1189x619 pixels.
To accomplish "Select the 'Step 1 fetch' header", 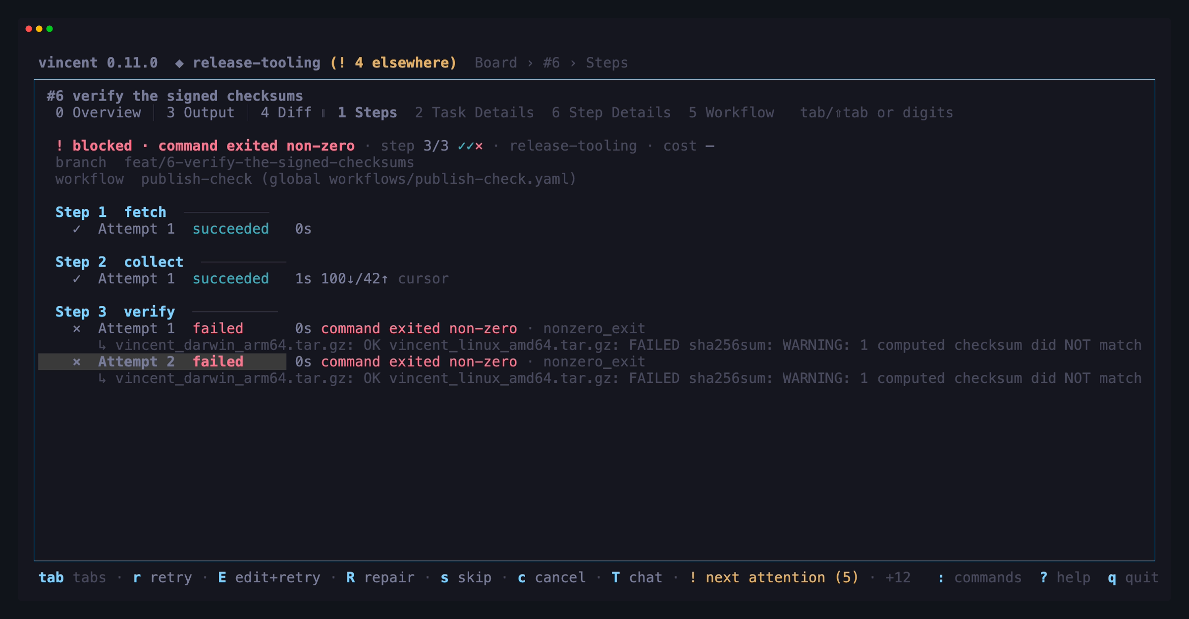I will coord(110,212).
